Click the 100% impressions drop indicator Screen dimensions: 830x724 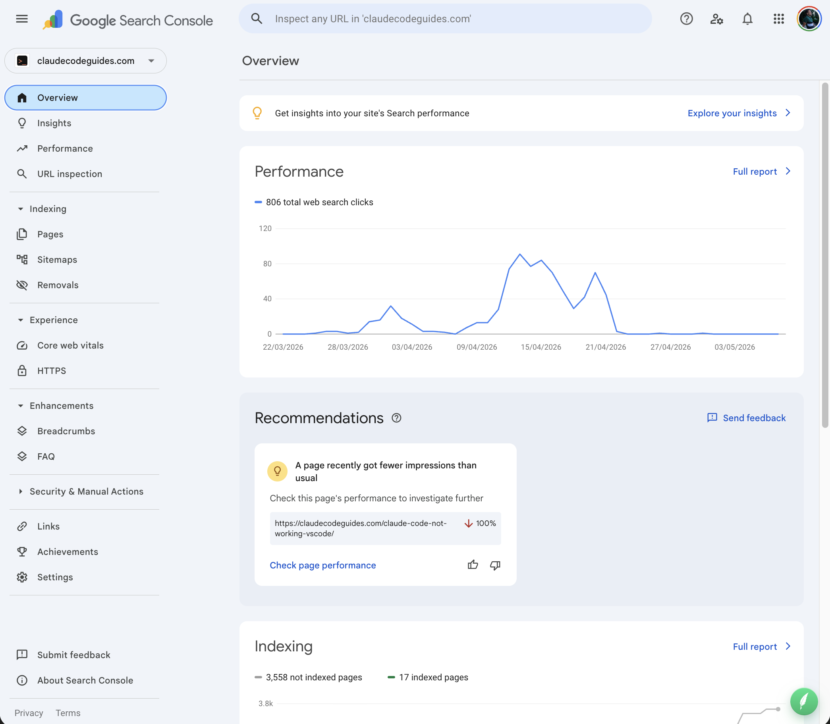click(480, 523)
